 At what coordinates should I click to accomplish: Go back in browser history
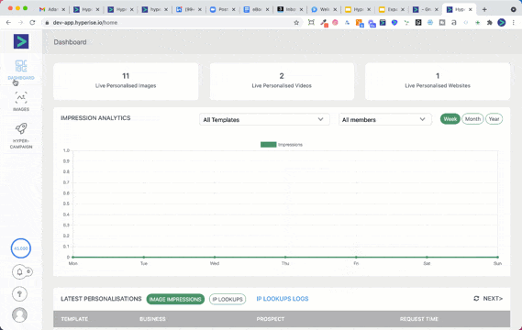click(x=8, y=22)
